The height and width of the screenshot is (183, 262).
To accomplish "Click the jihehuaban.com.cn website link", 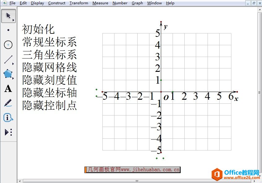I will click(132, 170).
